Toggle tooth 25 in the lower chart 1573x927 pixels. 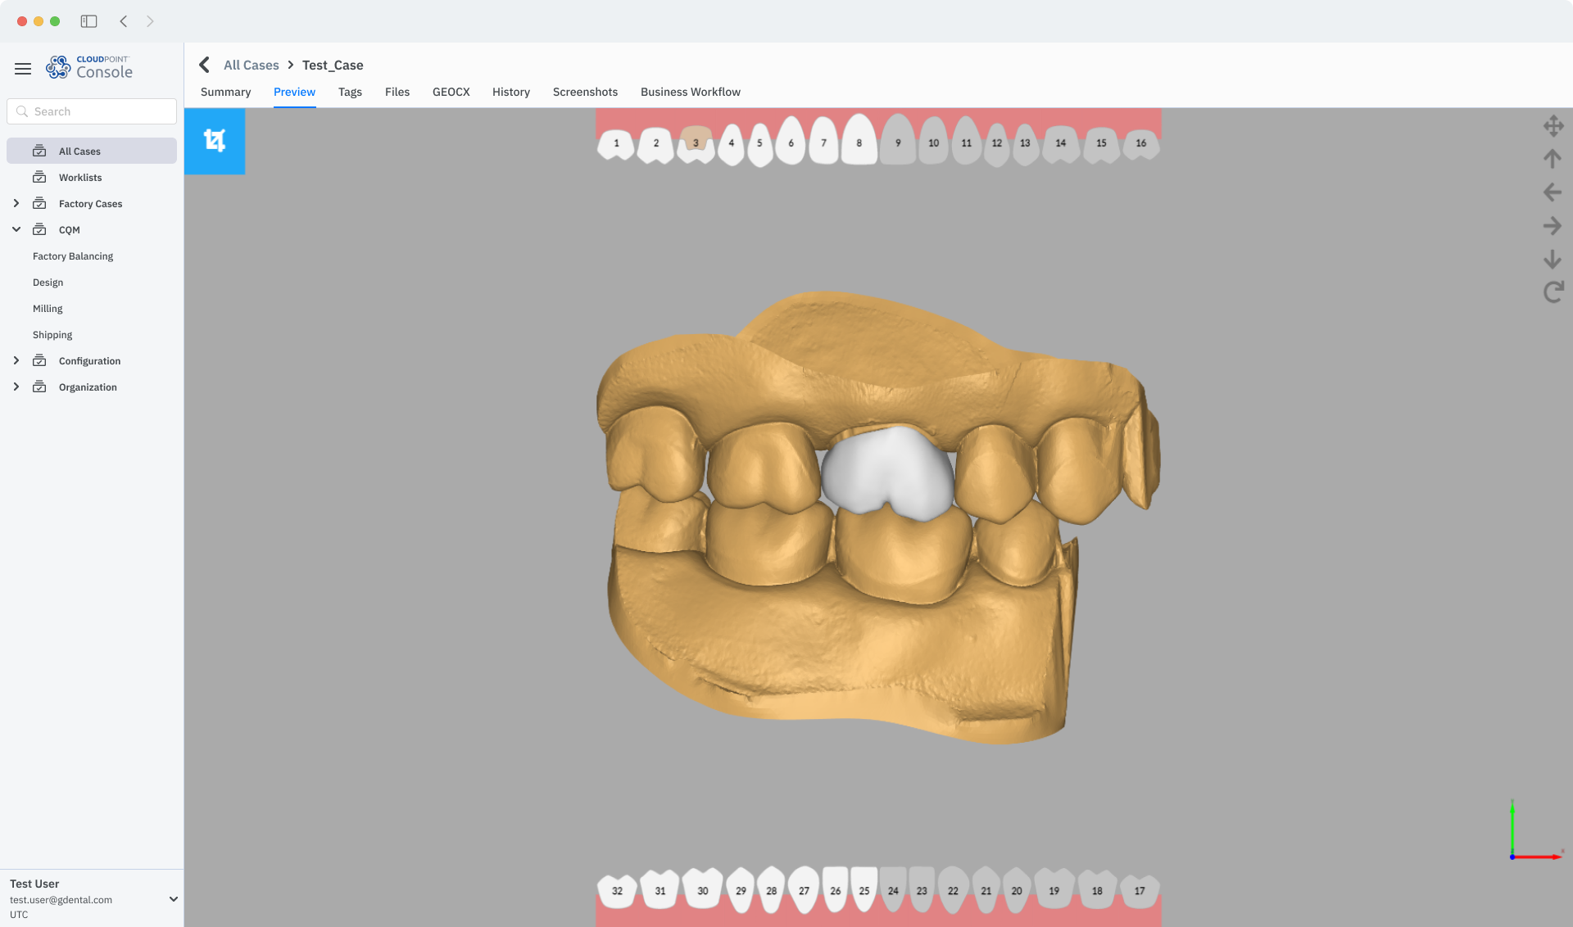click(864, 890)
